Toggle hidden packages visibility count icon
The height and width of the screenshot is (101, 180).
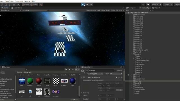[77, 69]
